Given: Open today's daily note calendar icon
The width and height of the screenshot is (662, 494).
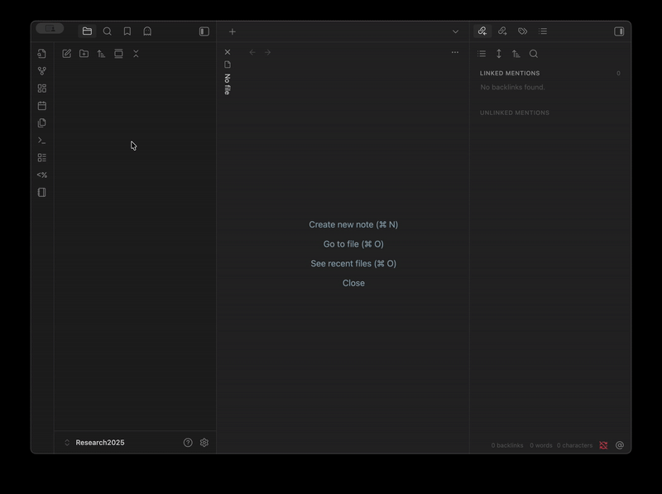Looking at the screenshot, I should [x=41, y=106].
